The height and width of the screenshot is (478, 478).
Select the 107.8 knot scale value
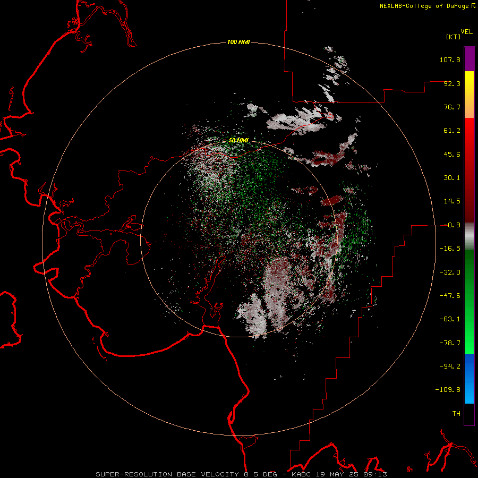tap(450, 59)
